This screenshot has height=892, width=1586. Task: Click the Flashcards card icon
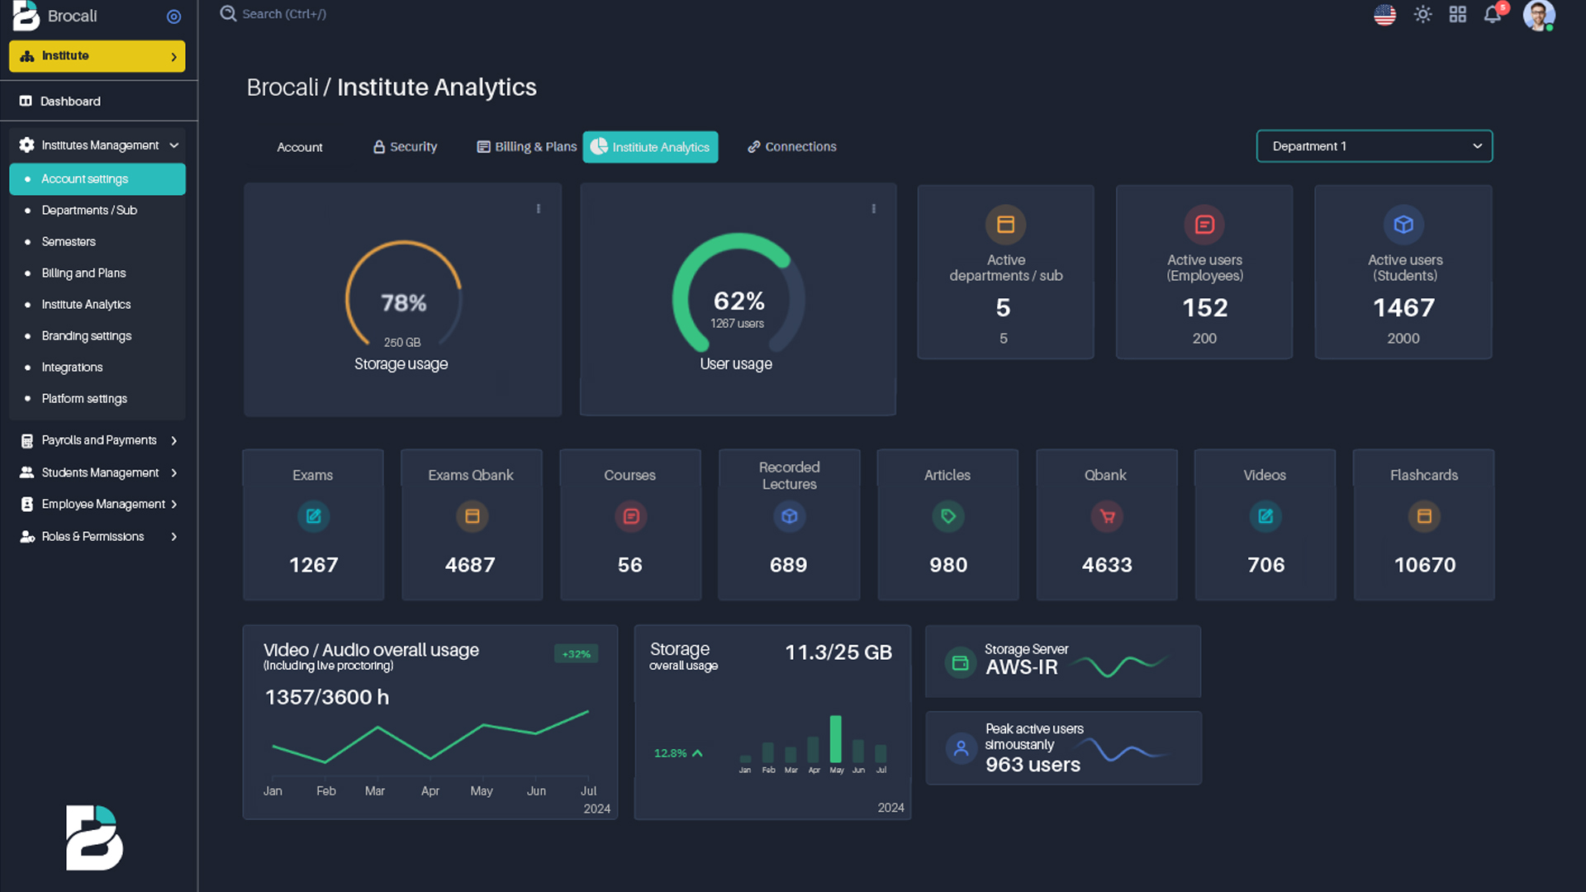tap(1424, 516)
